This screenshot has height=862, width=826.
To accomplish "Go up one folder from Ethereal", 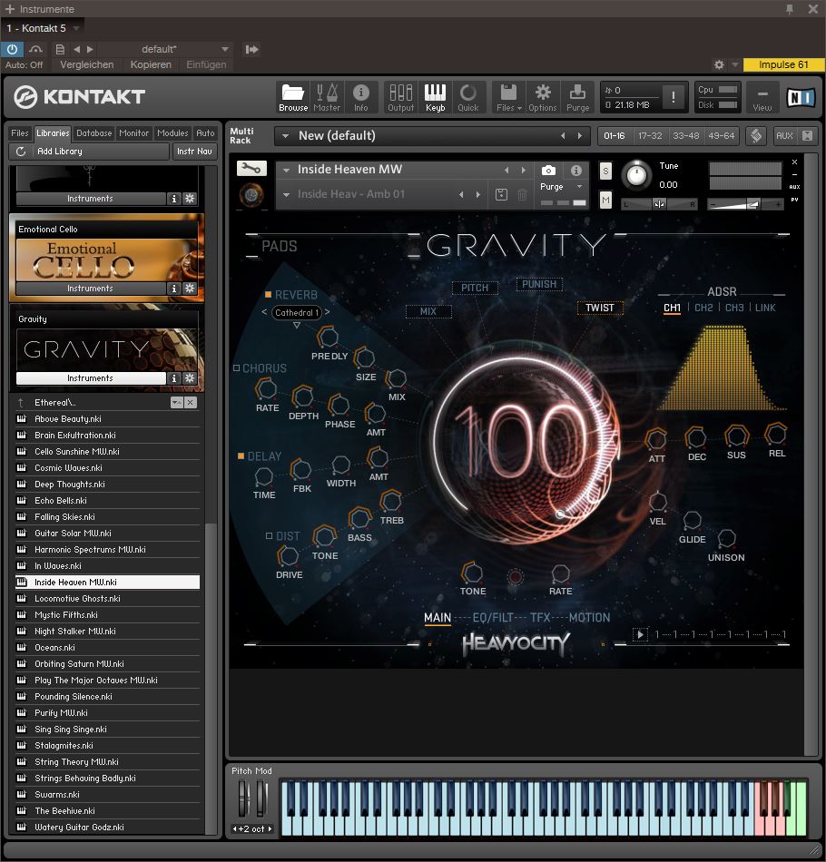I will (x=21, y=402).
